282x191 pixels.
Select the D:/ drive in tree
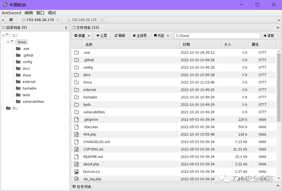click(x=15, y=108)
